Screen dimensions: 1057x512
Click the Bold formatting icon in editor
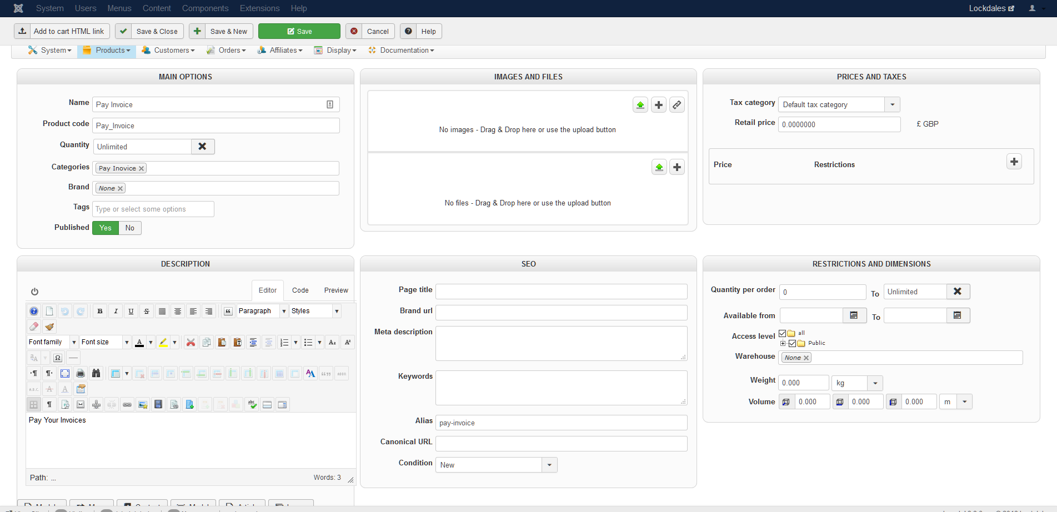tap(100, 311)
